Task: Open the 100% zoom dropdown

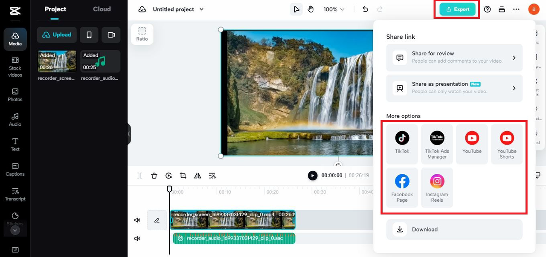Action: (x=334, y=9)
